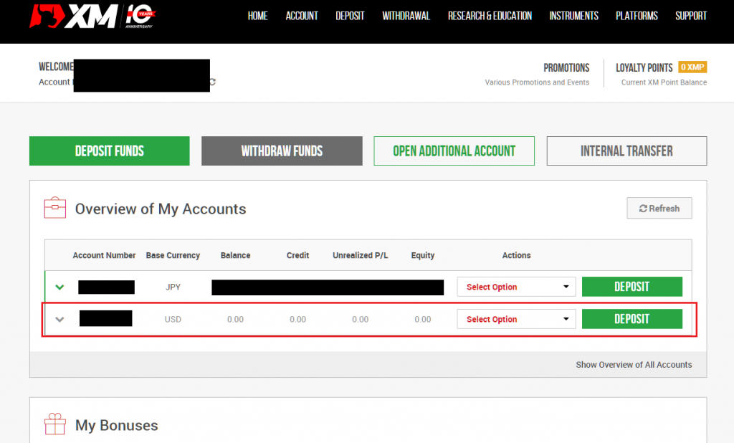Open the Select Option dropdown for USD account

[516, 319]
